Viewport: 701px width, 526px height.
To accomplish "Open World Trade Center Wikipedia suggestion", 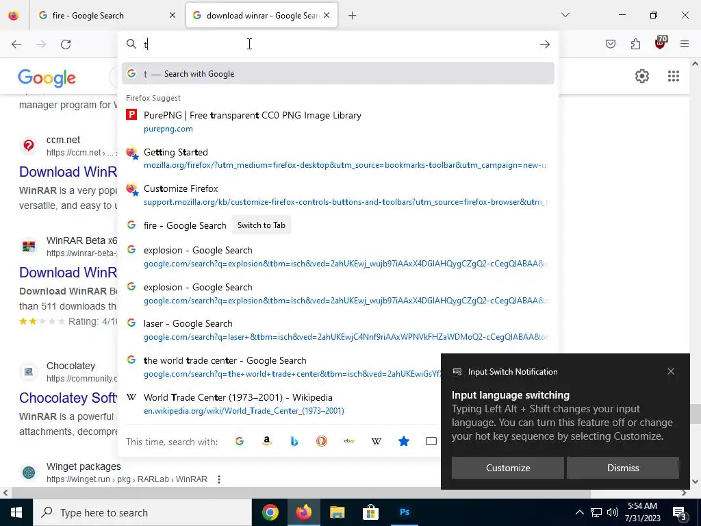I will 281,403.
